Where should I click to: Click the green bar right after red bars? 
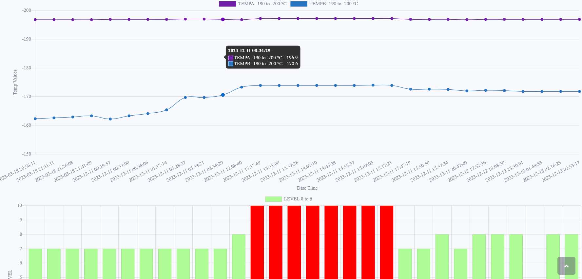pos(405,264)
